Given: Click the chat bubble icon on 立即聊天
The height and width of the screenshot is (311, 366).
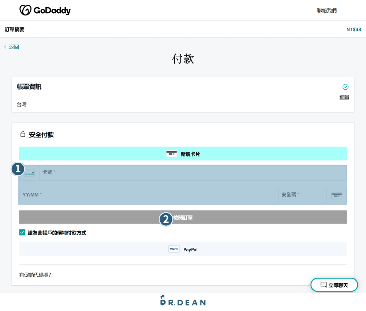Looking at the screenshot, I should click(x=323, y=285).
